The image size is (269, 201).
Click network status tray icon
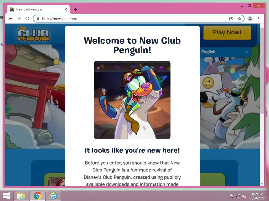click(238, 196)
